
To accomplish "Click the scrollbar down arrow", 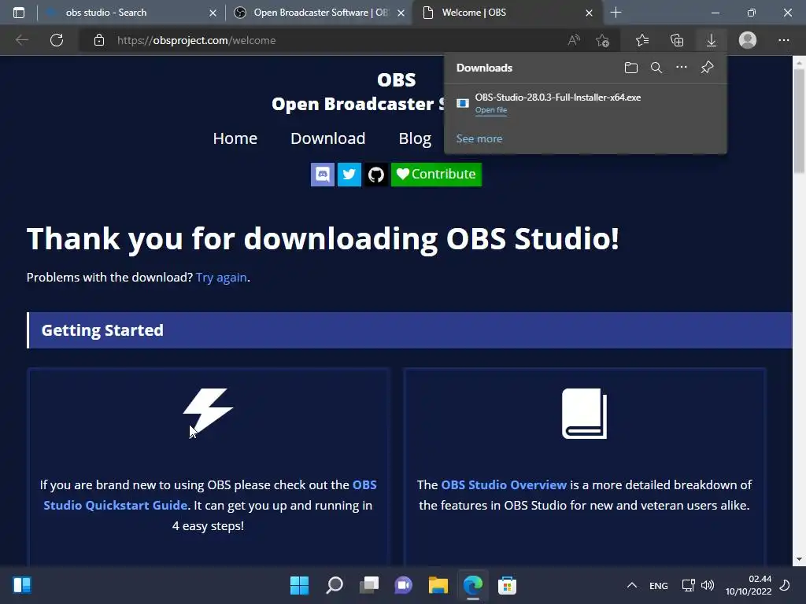I will click(x=799, y=559).
